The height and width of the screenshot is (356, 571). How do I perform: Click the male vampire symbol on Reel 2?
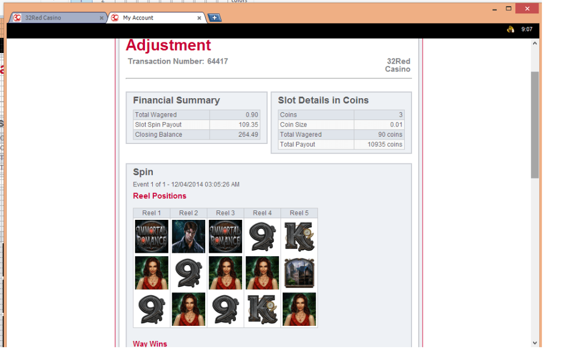pyautogui.click(x=188, y=236)
